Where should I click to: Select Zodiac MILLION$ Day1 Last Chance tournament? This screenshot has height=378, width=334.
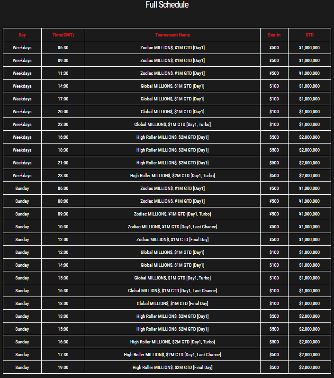(172, 227)
